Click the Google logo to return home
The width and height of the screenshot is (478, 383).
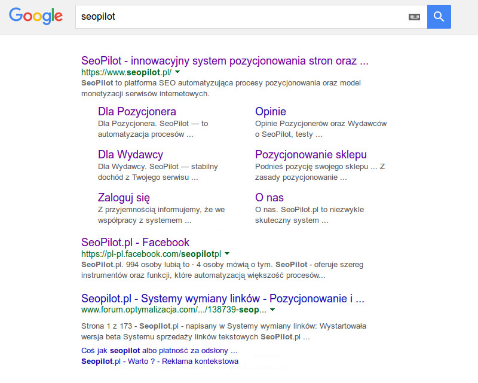click(x=35, y=17)
